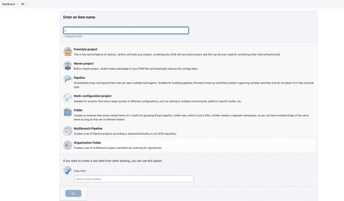The width and height of the screenshot is (344, 201).
Task: Pick the Multibranch Pipeline icon
Action: [x=67, y=131]
